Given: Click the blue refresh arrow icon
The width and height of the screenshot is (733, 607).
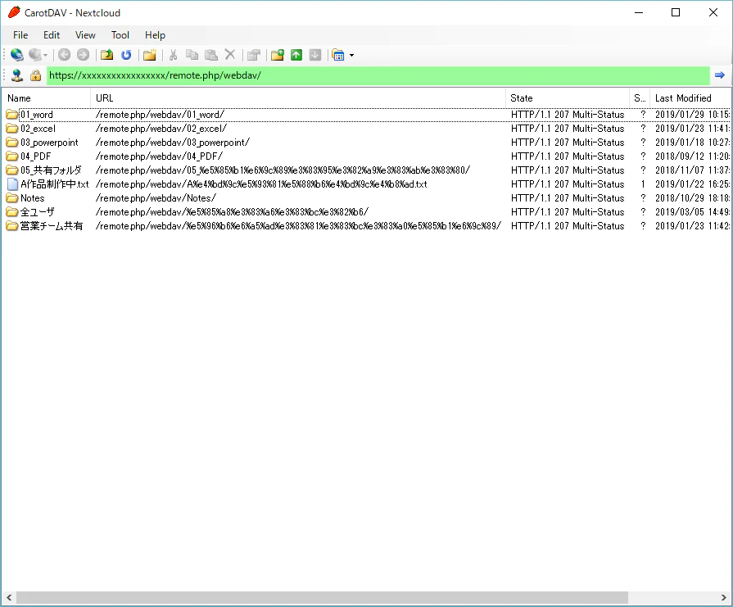Looking at the screenshot, I should 126,55.
